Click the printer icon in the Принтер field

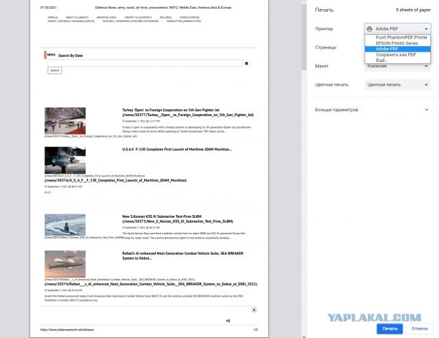(370, 29)
